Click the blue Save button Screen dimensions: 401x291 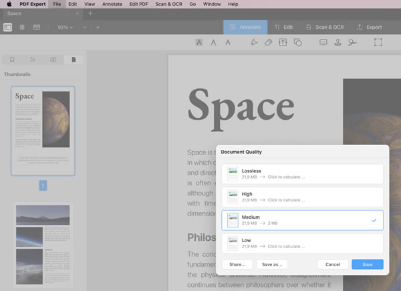click(367, 264)
